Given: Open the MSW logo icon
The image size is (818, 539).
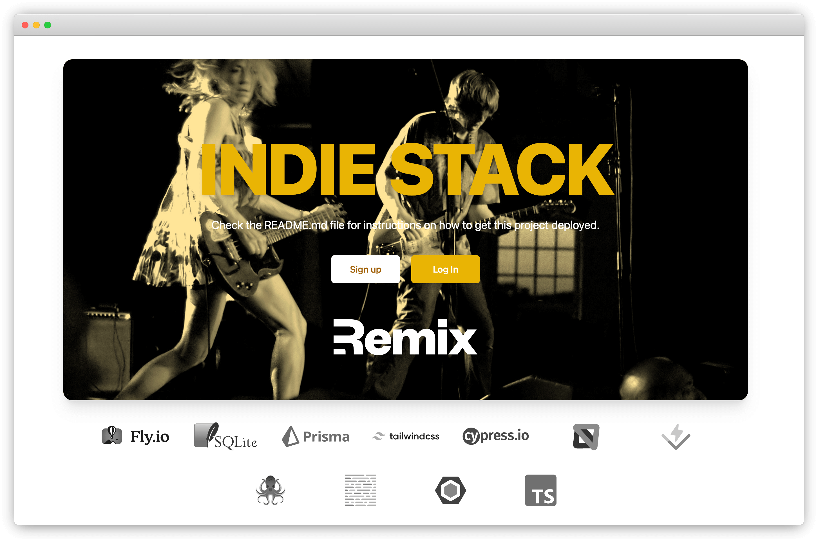Looking at the screenshot, I should pyautogui.click(x=586, y=437).
